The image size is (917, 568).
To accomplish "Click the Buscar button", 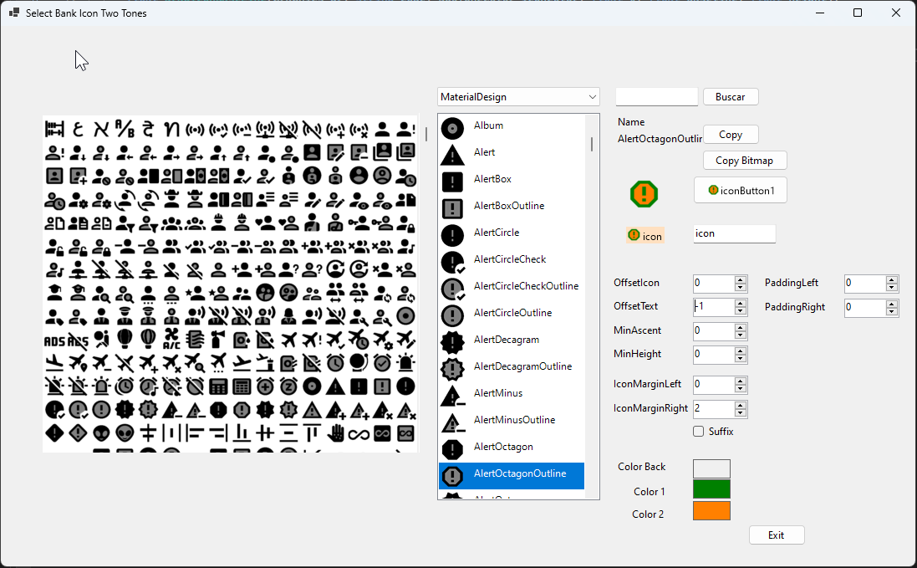I will (x=731, y=96).
